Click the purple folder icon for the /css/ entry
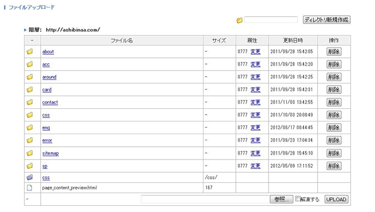375x212 pixels. pyautogui.click(x=30, y=178)
